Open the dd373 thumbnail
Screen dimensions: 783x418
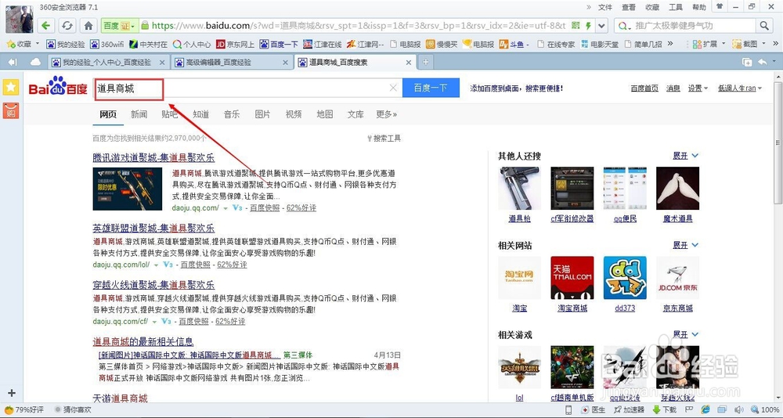click(625, 278)
